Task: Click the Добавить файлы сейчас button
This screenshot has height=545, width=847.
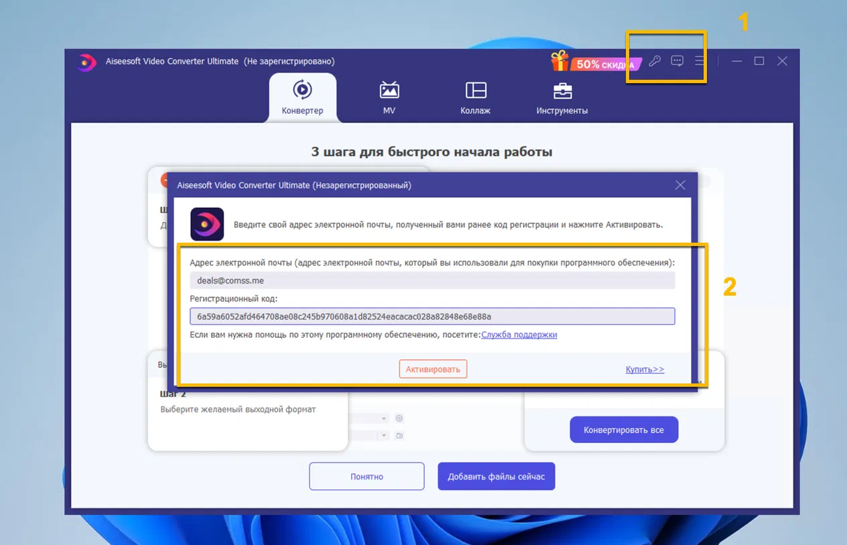Action: [496, 476]
